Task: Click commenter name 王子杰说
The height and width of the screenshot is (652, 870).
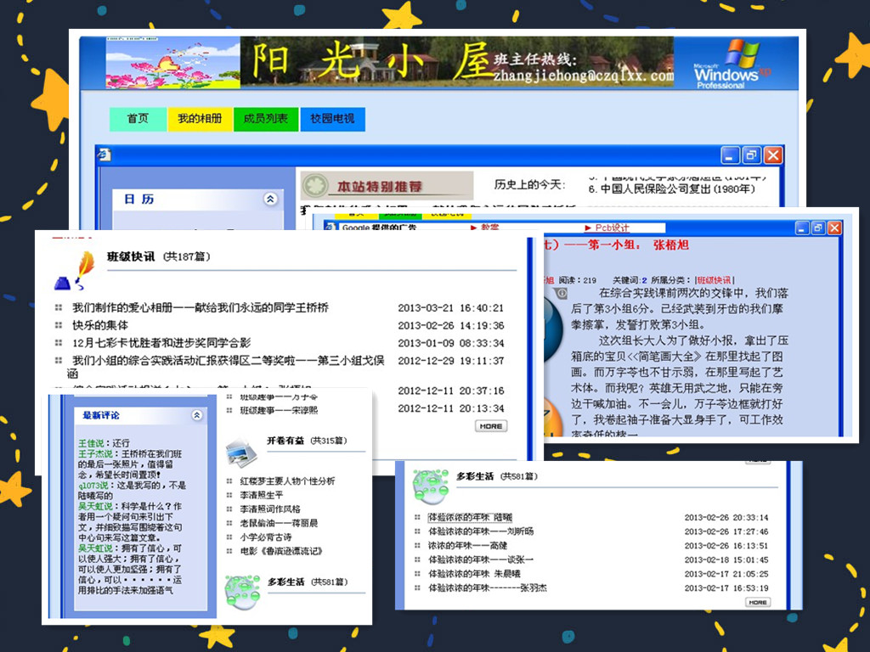Action: click(x=95, y=453)
